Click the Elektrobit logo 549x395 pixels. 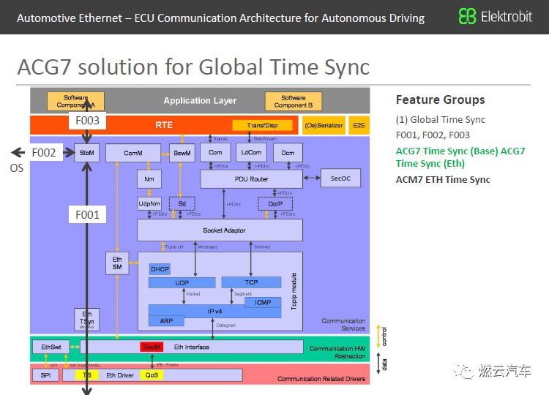click(x=495, y=16)
